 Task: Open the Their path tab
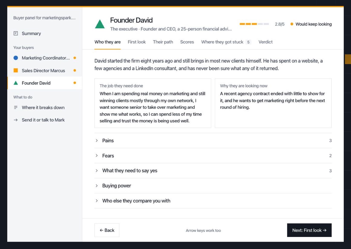[163, 42]
